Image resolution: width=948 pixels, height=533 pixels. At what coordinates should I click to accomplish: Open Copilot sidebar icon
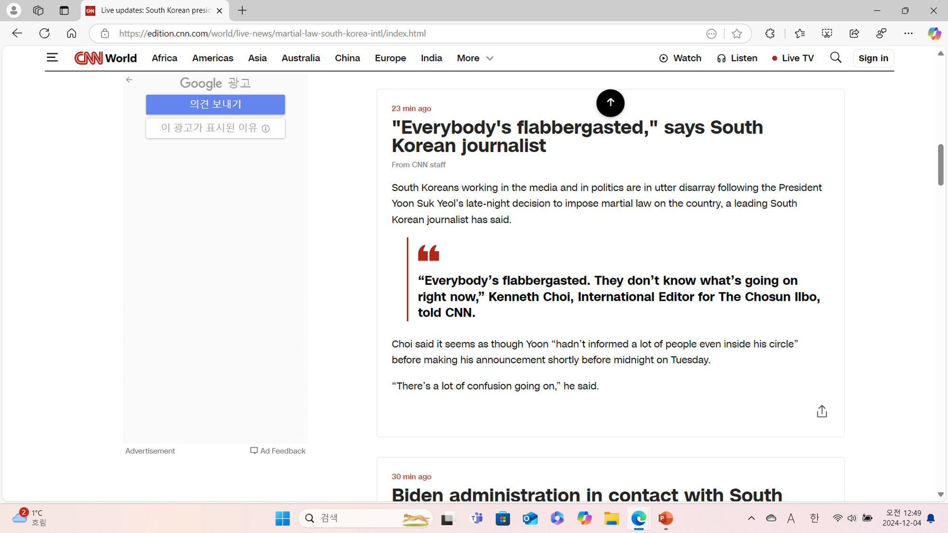point(934,34)
